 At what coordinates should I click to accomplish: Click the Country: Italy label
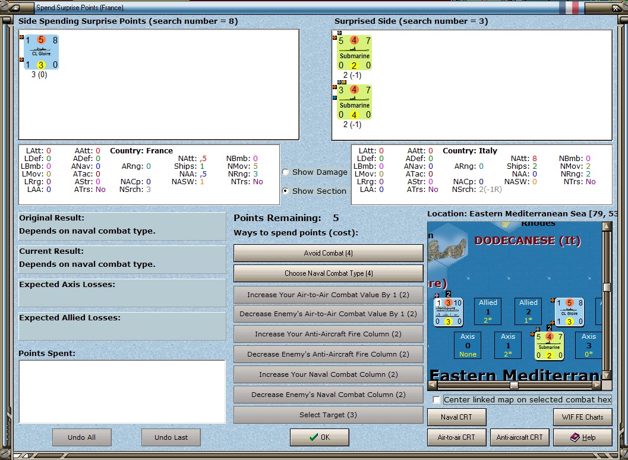click(x=470, y=151)
